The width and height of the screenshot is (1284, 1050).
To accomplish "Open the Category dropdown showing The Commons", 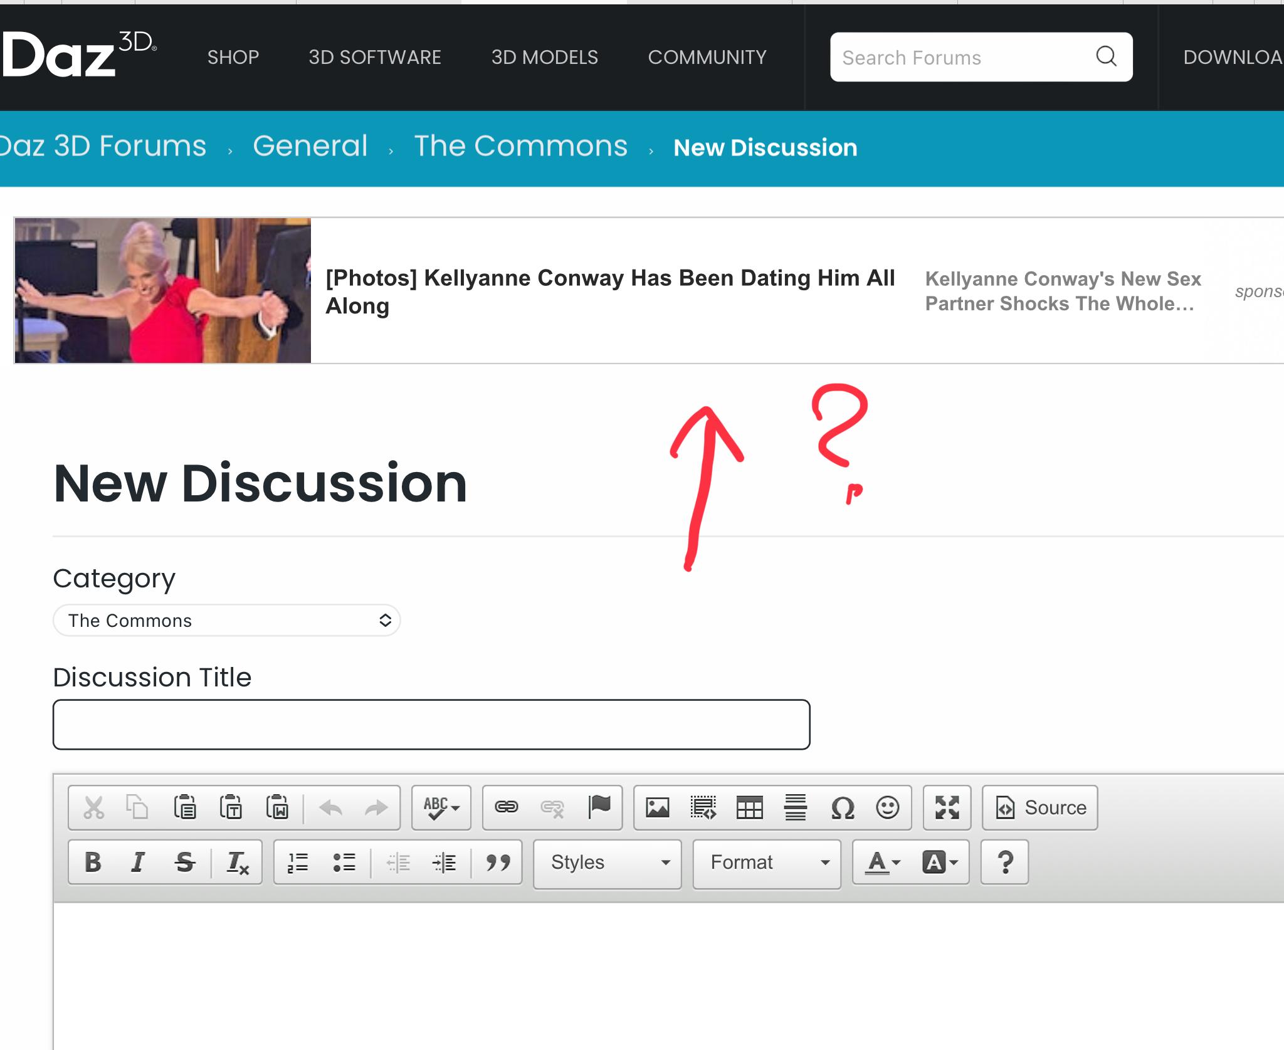I will click(226, 621).
